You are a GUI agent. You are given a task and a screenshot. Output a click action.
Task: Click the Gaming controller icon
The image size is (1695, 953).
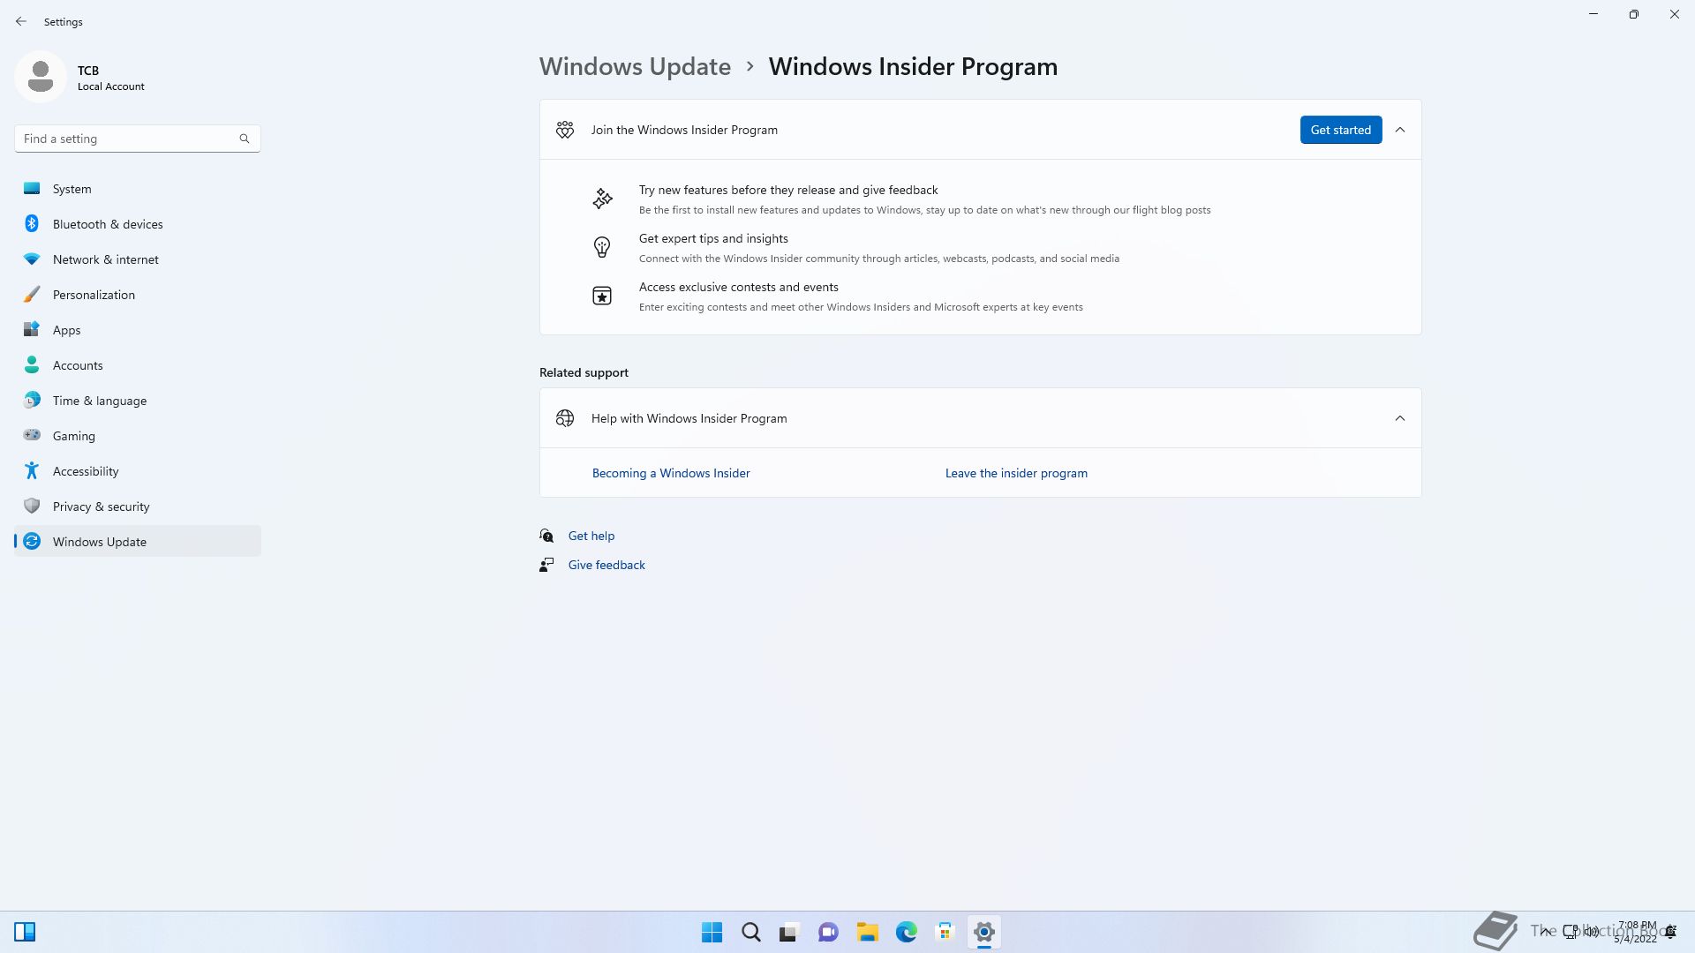tap(32, 435)
